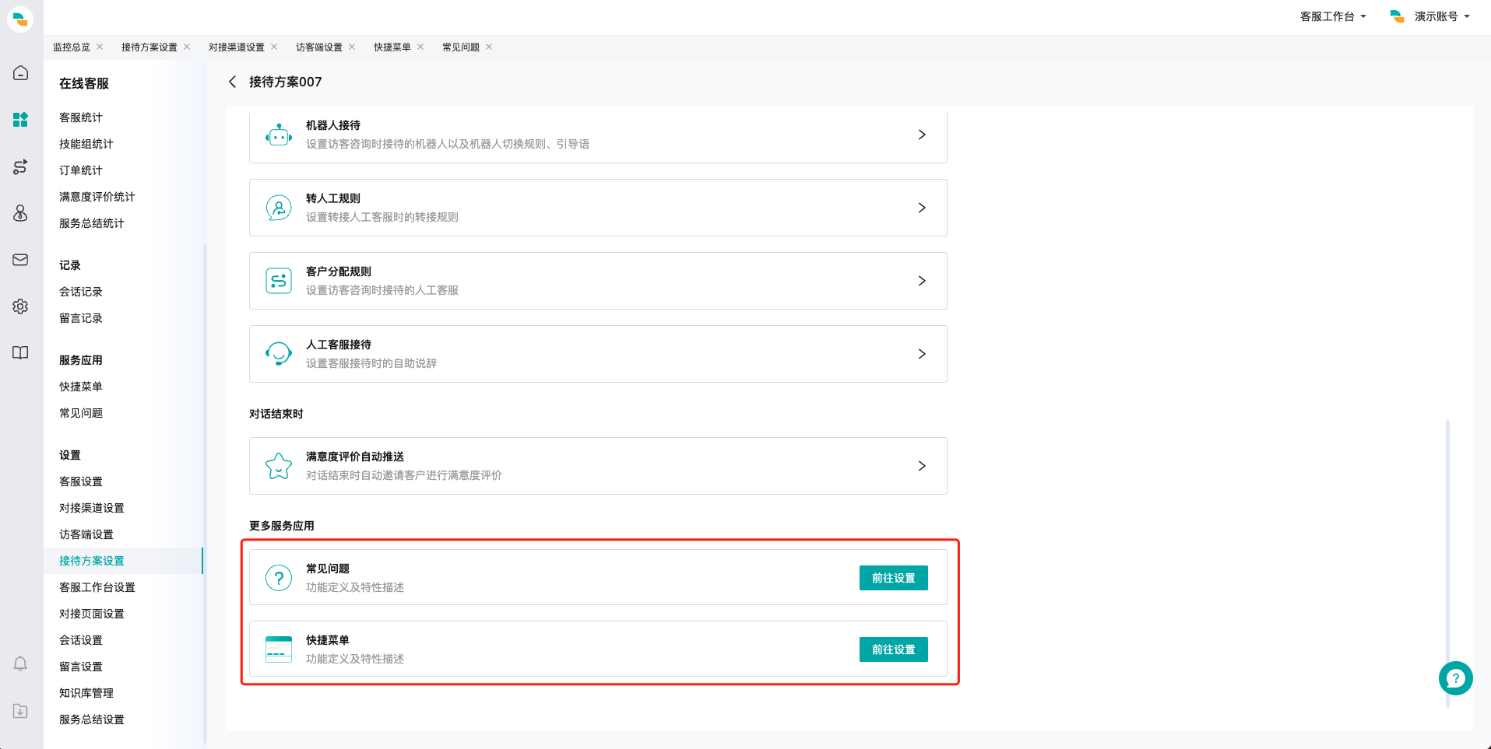Open 客服设置 in sidebar
Screen dimensions: 1491x749
click(81, 481)
